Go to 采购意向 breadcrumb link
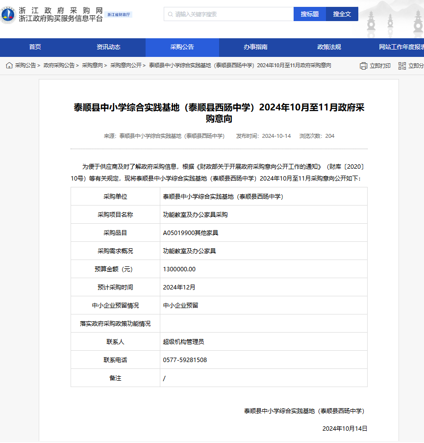 (93, 66)
